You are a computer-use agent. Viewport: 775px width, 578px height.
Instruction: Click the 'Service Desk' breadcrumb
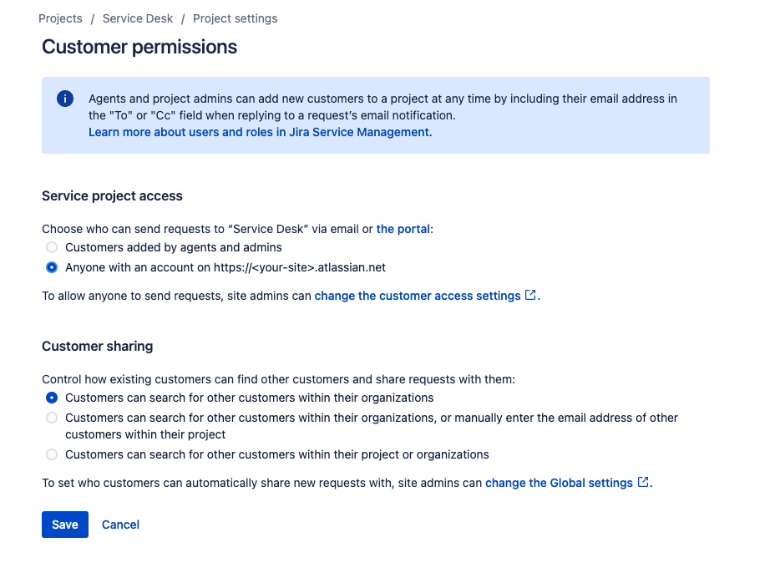[x=137, y=18]
